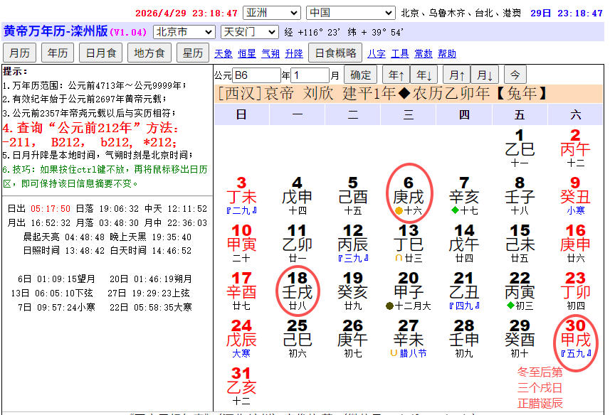Jump to today with the 今 button
The width and height of the screenshot is (610, 415).
pos(515,75)
